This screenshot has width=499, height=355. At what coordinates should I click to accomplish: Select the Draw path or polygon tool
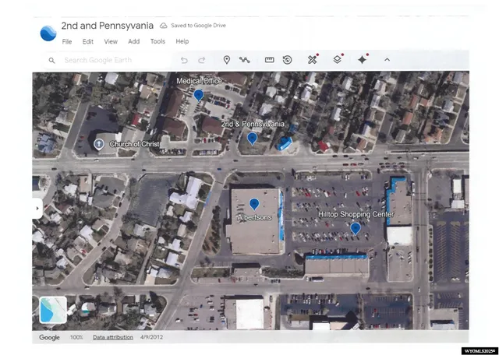click(245, 60)
